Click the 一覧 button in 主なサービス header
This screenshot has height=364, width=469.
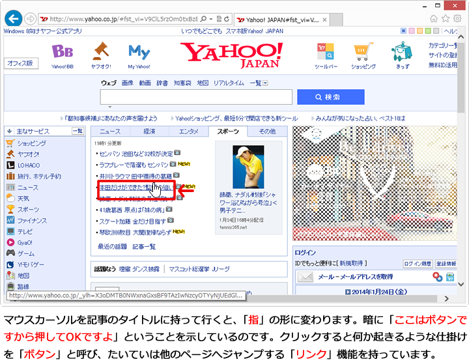point(78,131)
